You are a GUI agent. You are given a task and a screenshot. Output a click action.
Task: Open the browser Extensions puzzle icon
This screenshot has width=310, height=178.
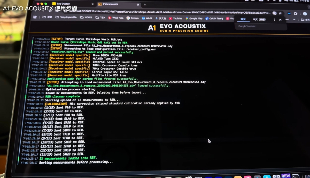click(x=296, y=14)
